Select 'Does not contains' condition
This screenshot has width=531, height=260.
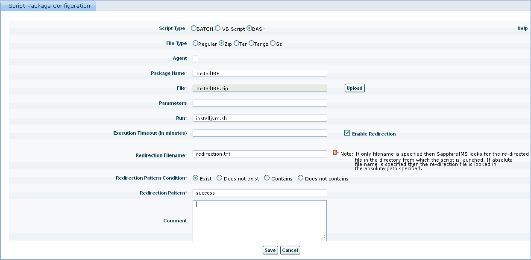(x=301, y=178)
